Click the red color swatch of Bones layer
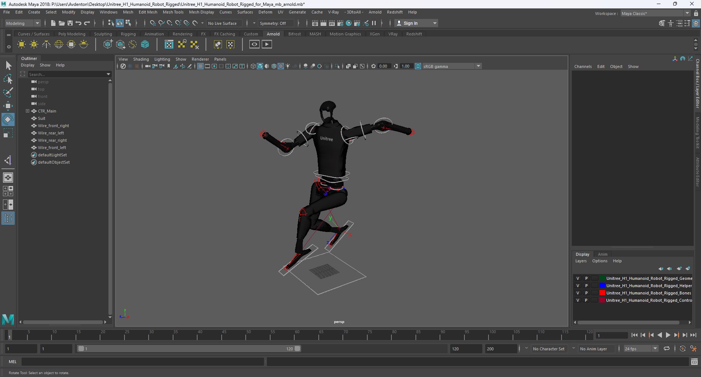This screenshot has height=377, width=701. point(602,293)
